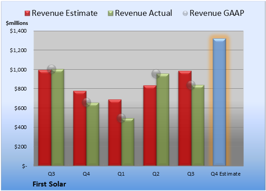The image size is (266, 191).
Task: Click the 'First Solar' chart title
Action: point(49,184)
